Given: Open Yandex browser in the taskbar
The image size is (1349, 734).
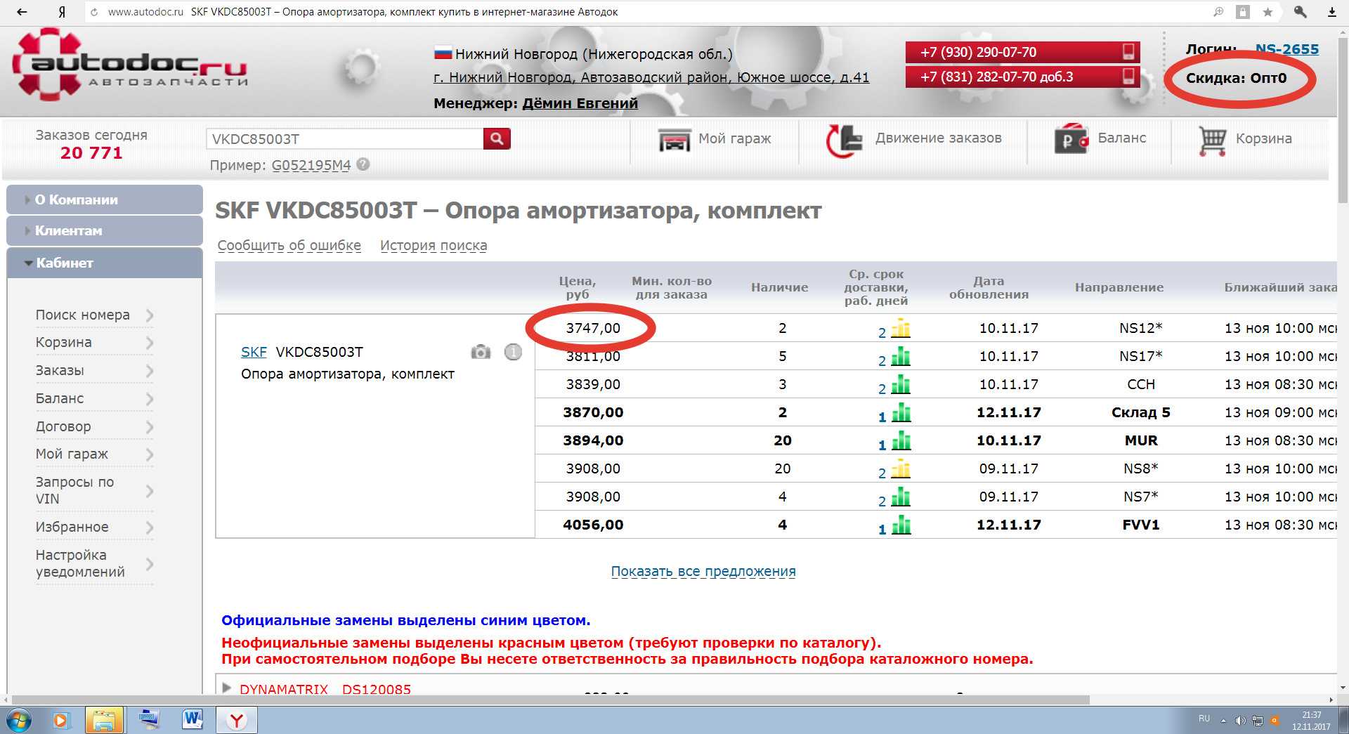Looking at the screenshot, I should click(237, 720).
